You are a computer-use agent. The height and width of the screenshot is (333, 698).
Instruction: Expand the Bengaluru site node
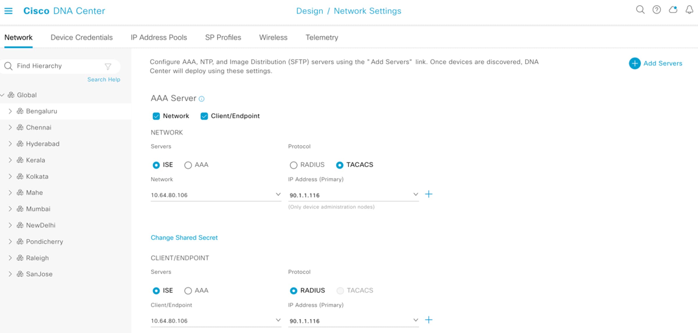10,111
